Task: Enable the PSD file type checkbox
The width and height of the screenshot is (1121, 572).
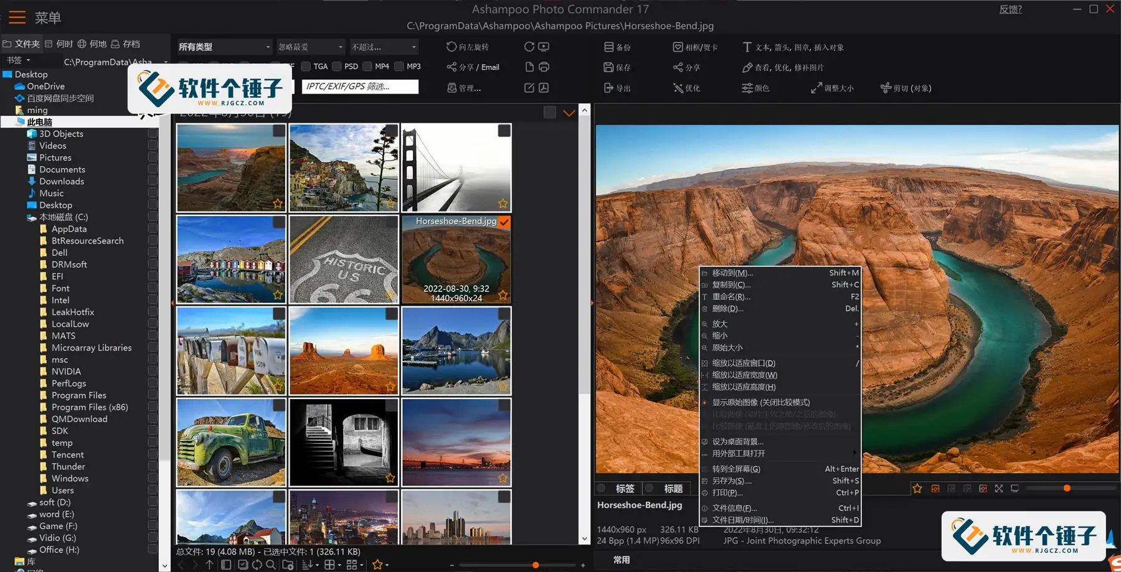Action: pyautogui.click(x=337, y=66)
